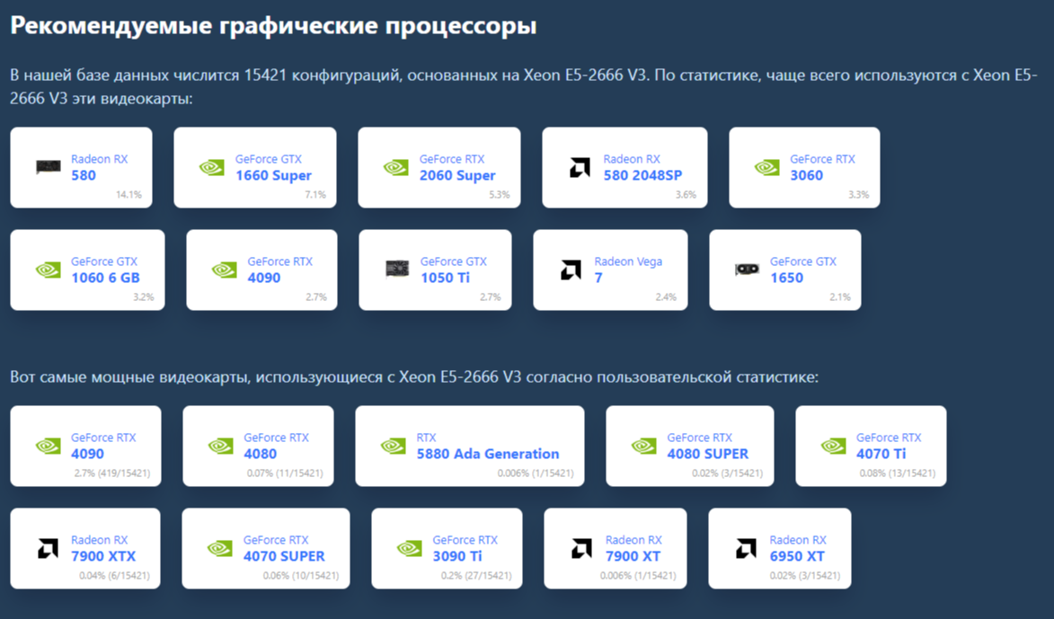This screenshot has width=1054, height=619.
Task: Open the GeForce RTX 4080 SUPER link
Action: click(708, 447)
